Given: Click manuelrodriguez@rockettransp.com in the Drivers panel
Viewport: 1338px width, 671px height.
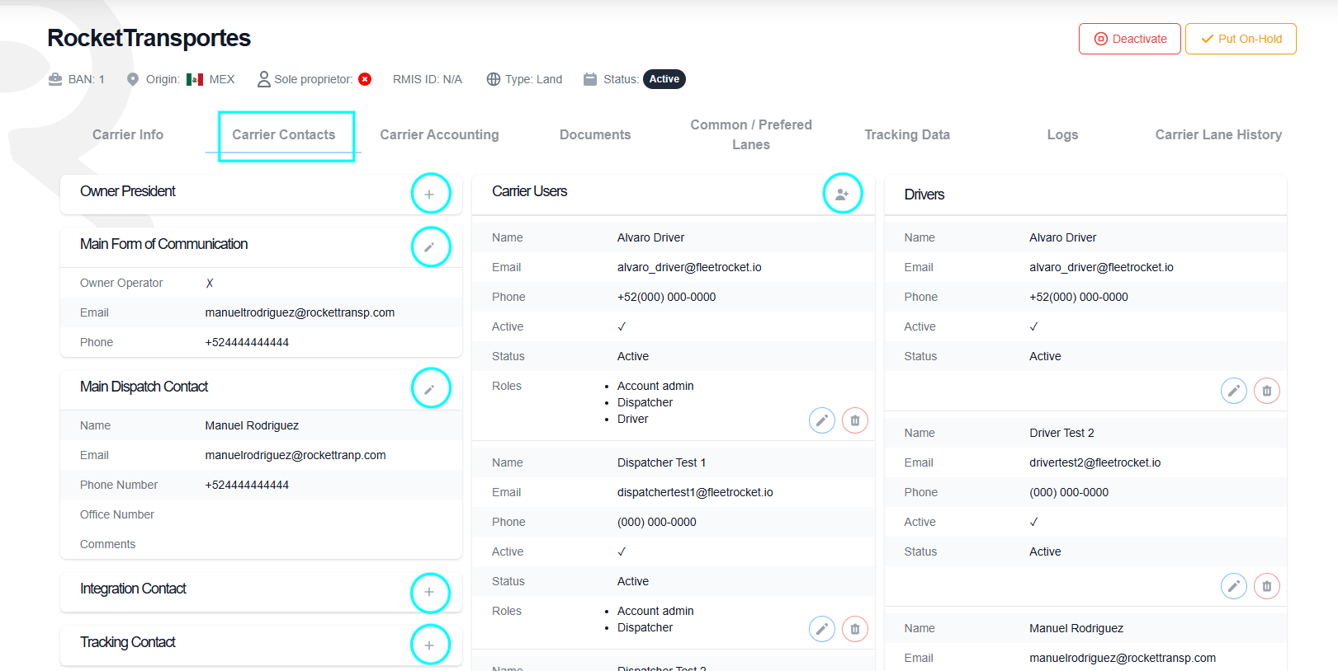Looking at the screenshot, I should pyautogui.click(x=1123, y=658).
